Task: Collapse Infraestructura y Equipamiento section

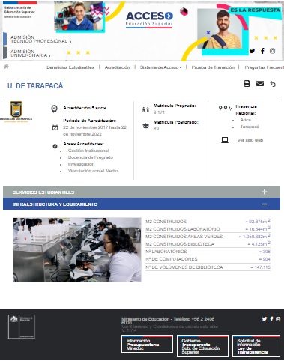Action: tap(142, 204)
